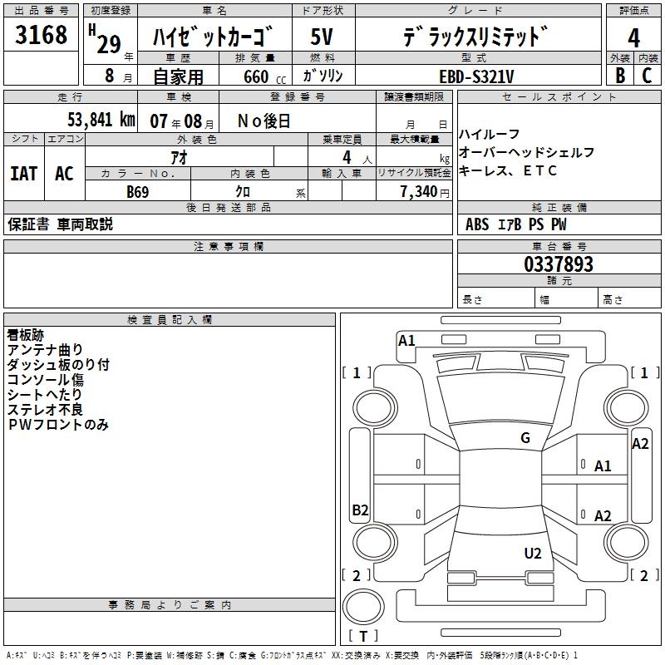Click the A2 mark on the right rear door
Image resolution: width=665 pixels, height=665 pixels.
click(603, 515)
